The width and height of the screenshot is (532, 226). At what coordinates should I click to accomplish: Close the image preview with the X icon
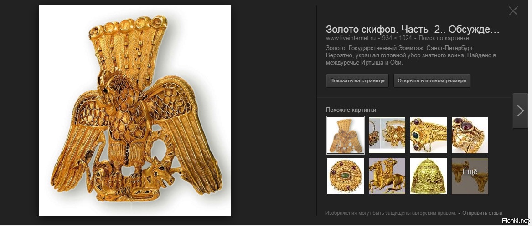(x=513, y=11)
